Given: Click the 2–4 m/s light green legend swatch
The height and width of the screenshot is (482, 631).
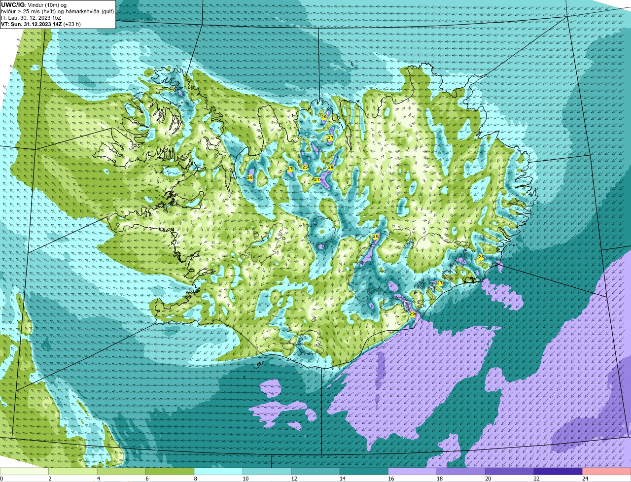Looking at the screenshot, I should (x=73, y=472).
